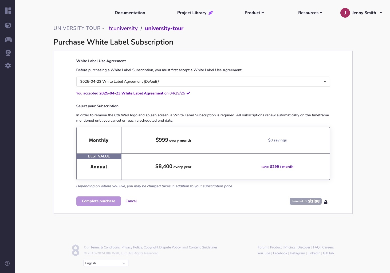Viewport: 390px width, 273px height.
Task: Go to Documentation page
Action: point(130,13)
